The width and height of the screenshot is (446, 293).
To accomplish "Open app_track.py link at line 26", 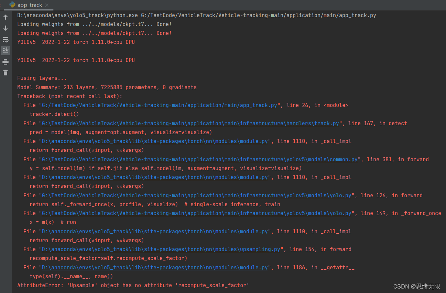I will 159,105.
